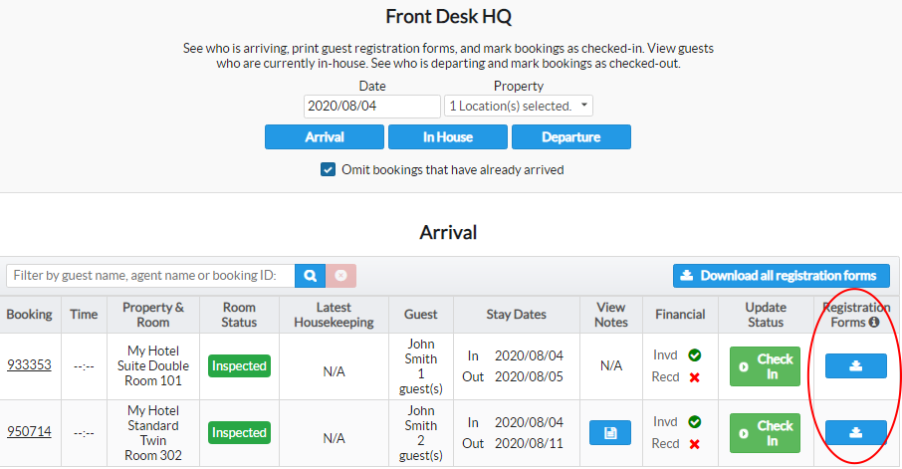Click the Registration Forms info icon

pyautogui.click(x=874, y=323)
